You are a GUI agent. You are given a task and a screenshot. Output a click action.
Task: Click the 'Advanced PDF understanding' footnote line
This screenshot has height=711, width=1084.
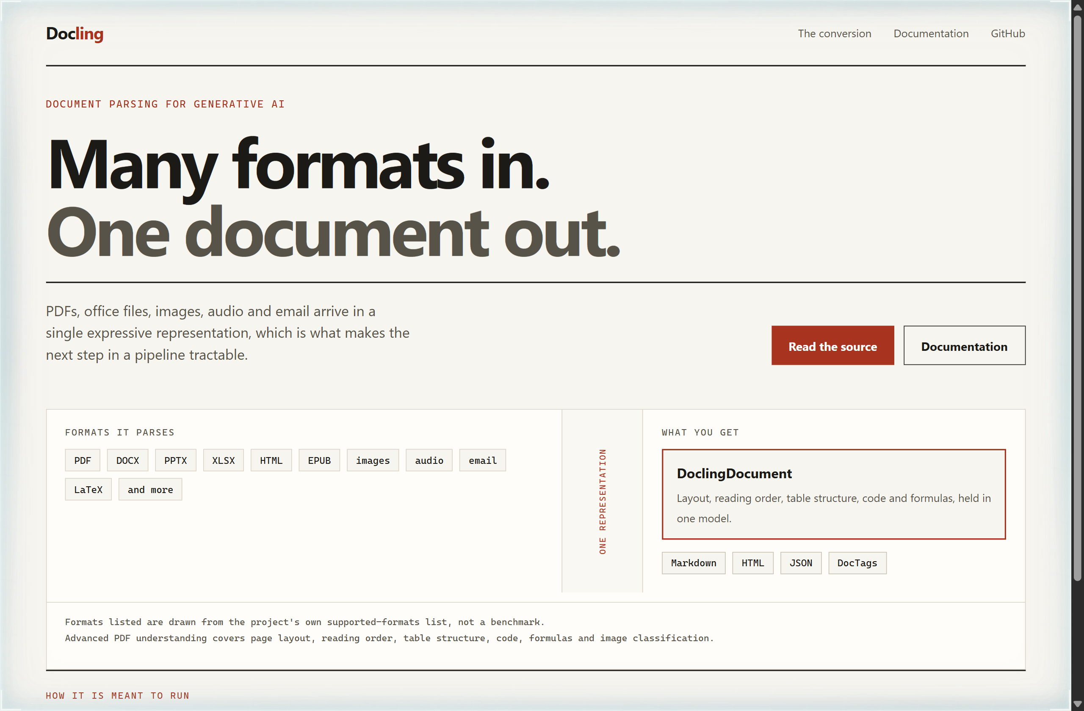pyautogui.click(x=390, y=638)
